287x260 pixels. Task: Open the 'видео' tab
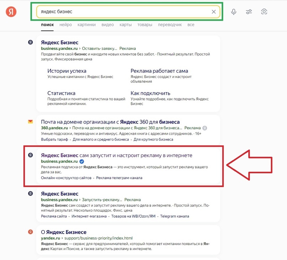[x=108, y=25]
